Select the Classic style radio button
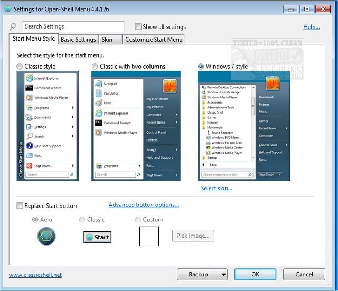The height and width of the screenshot is (291, 338). click(20, 67)
